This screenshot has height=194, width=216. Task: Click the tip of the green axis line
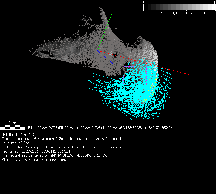click(113, 12)
